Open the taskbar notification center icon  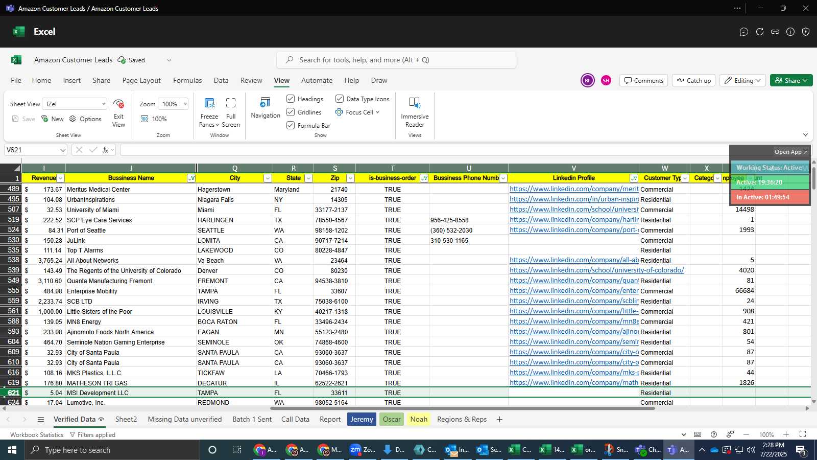point(801,450)
